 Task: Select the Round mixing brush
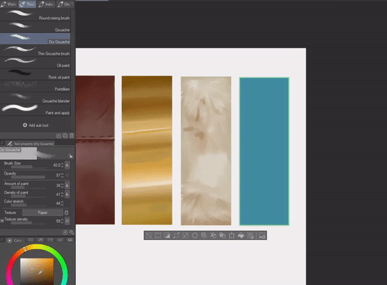(35, 15)
